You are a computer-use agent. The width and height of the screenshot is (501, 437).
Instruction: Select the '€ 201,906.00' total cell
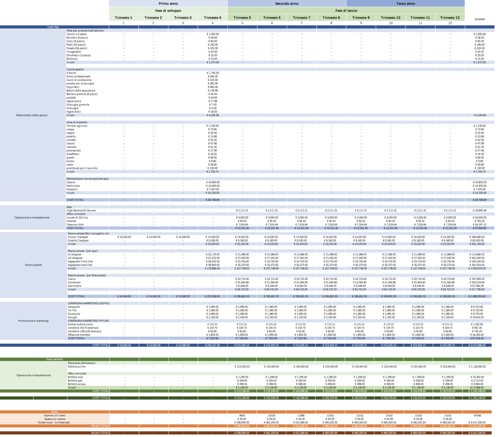(212, 296)
